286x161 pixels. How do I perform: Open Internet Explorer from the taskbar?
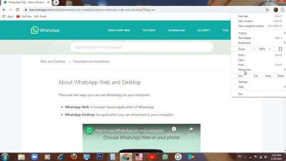pyautogui.click(x=61, y=157)
